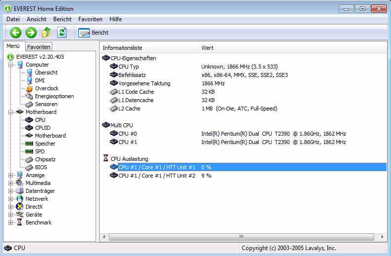Go back with the green left arrow
The width and height of the screenshot is (391, 256).
coord(15,33)
